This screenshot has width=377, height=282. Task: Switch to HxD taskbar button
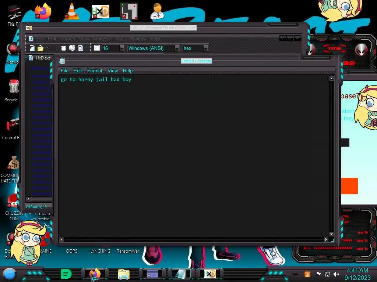pyautogui.click(x=209, y=274)
